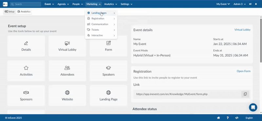The image size is (262, 121).
Task: Open the Attendees people card
Action: pos(67,71)
